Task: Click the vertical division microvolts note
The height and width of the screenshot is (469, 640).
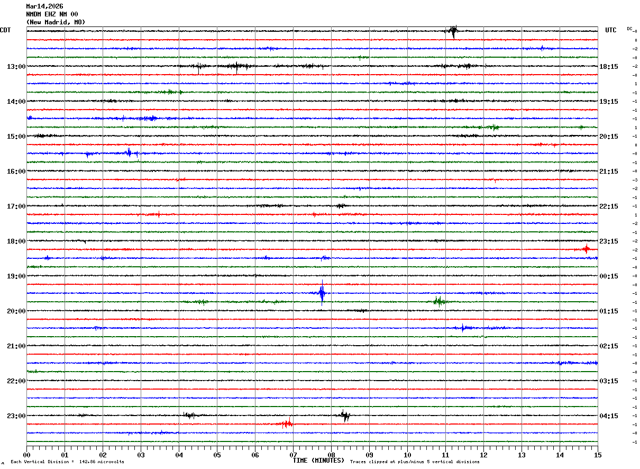Action: (x=68, y=462)
